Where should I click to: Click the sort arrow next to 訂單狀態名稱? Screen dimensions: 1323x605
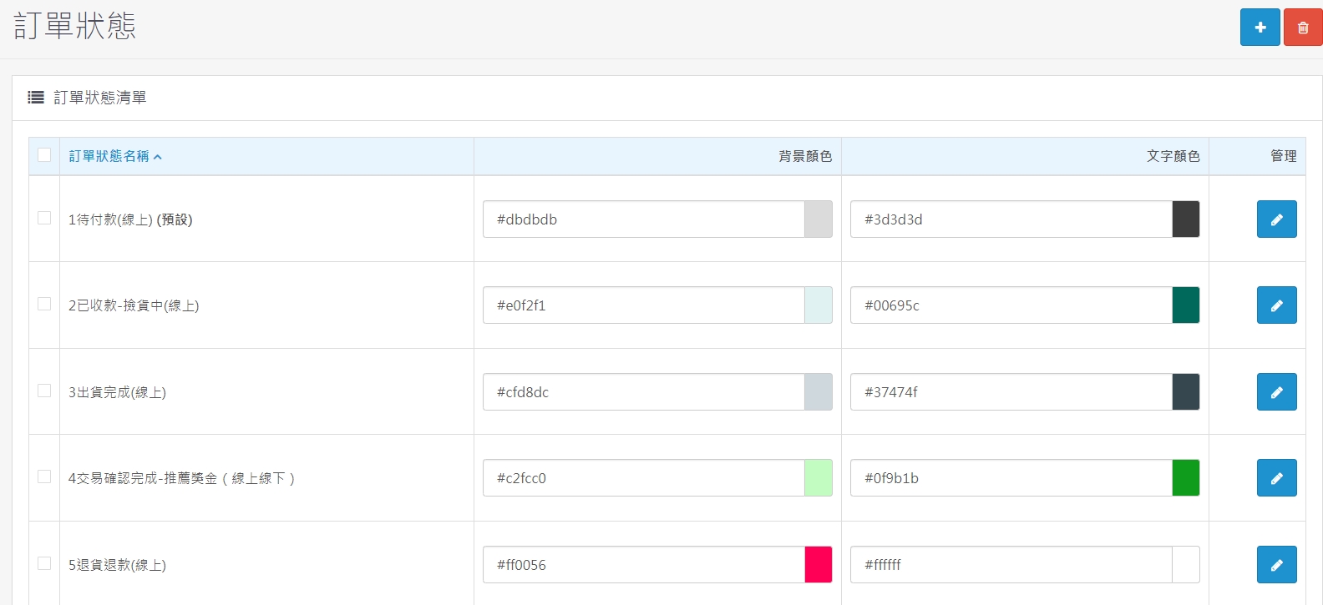[x=157, y=157]
